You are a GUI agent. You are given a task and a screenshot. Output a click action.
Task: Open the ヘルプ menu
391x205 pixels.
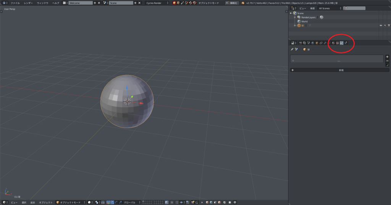(x=56, y=3)
